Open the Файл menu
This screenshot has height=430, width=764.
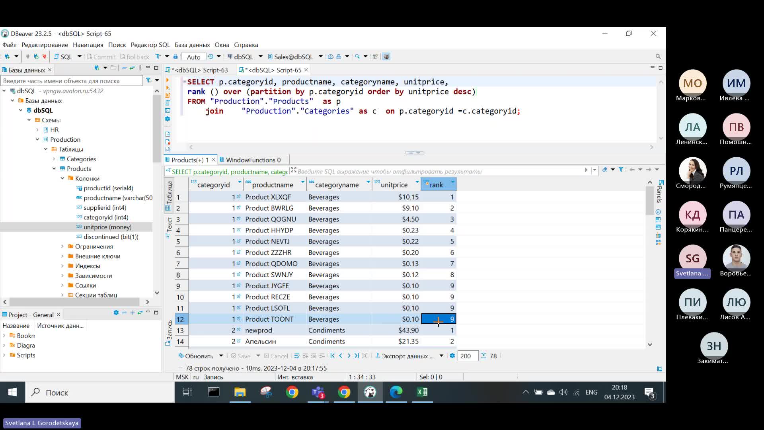coord(10,45)
